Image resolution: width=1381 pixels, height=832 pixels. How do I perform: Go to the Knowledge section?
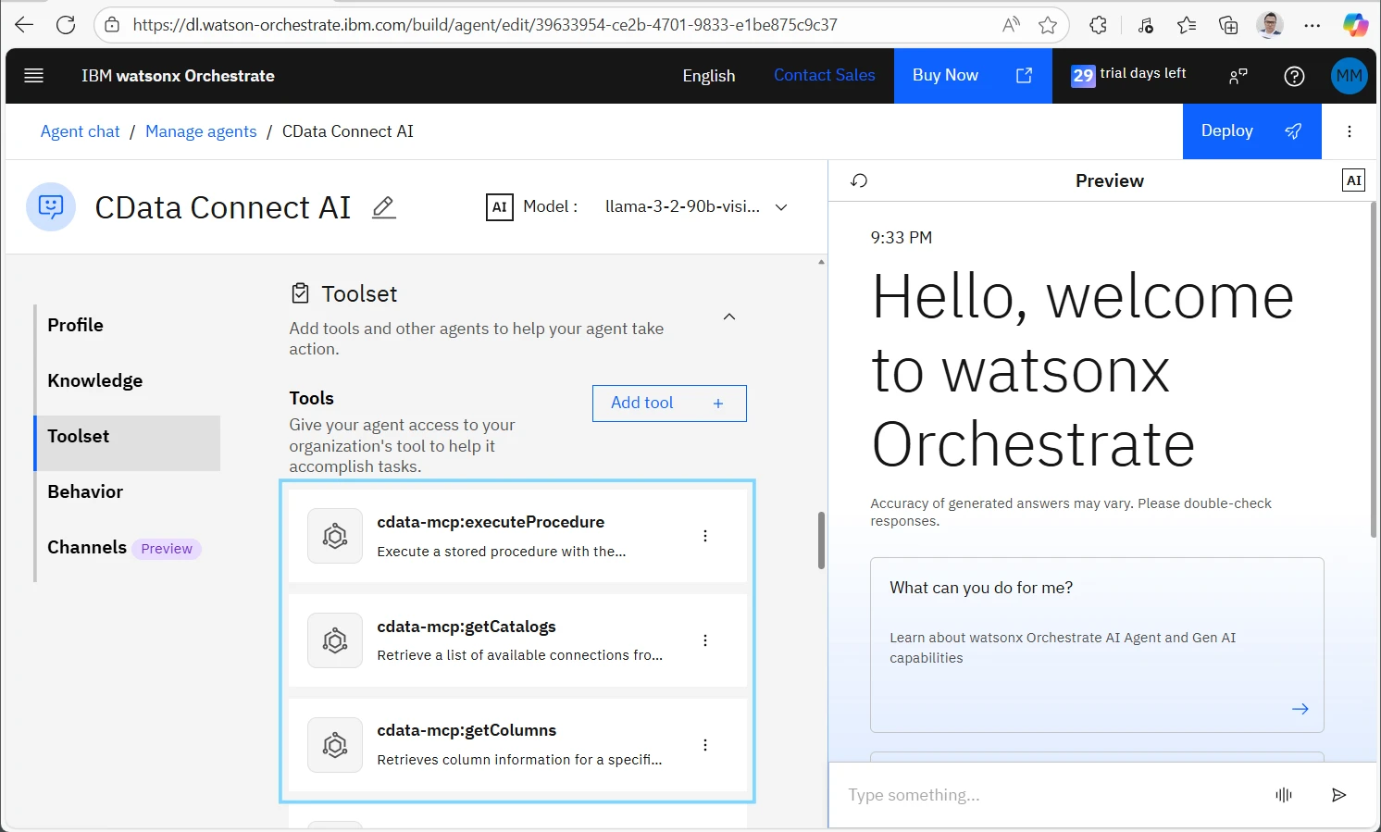[x=94, y=380]
